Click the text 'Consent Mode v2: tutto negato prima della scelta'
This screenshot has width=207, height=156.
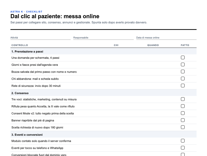42,113
